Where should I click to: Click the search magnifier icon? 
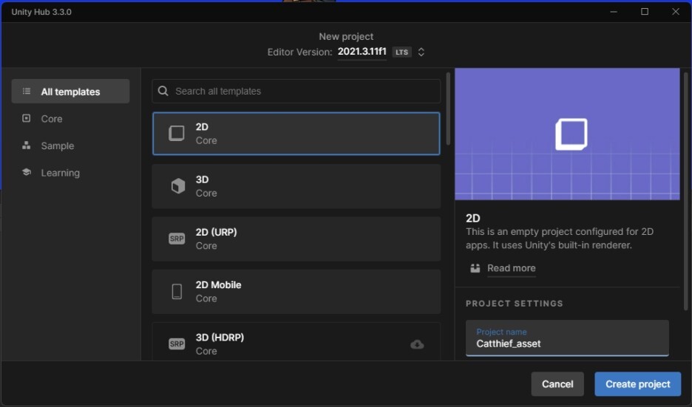[x=163, y=91]
